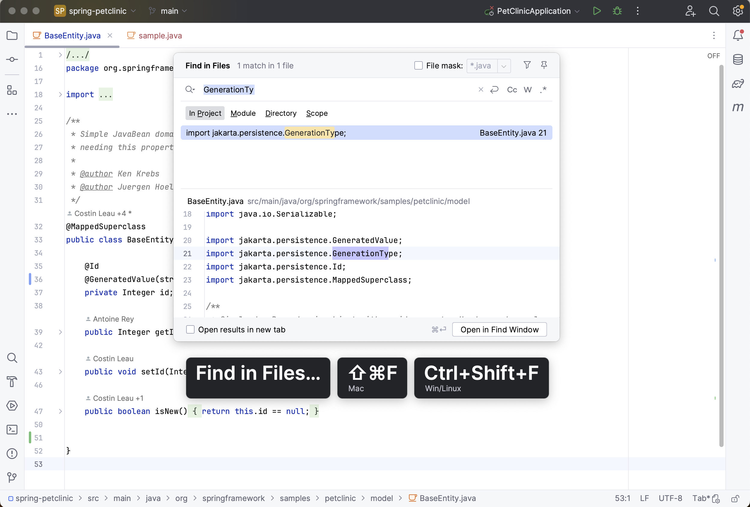Screen dimensions: 750x507
Task: Open the Database tool window
Action: click(x=738, y=59)
